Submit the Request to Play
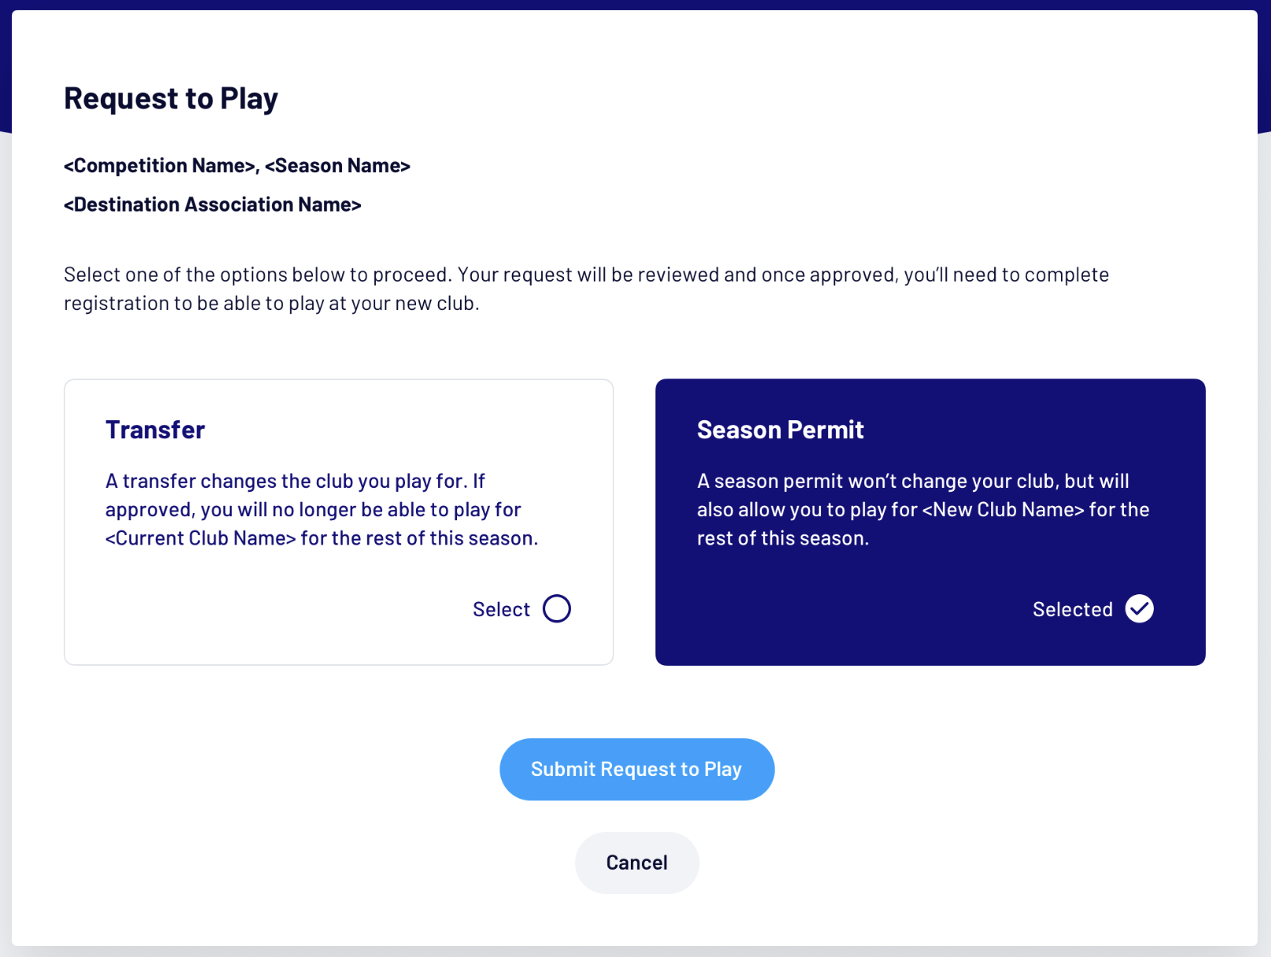The width and height of the screenshot is (1271, 957). coord(636,769)
